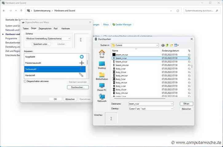Open the Dateityp cursor filter dropdown
This screenshot has height=147, width=223.
151,109
